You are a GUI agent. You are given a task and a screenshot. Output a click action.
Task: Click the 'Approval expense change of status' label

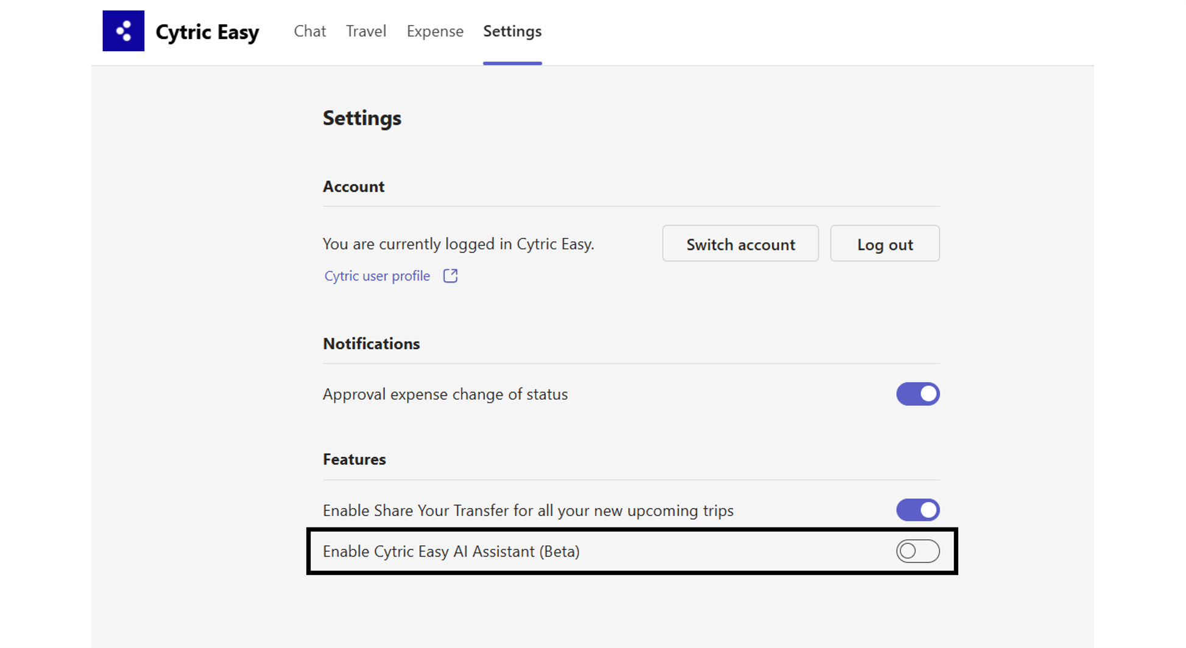pos(445,394)
